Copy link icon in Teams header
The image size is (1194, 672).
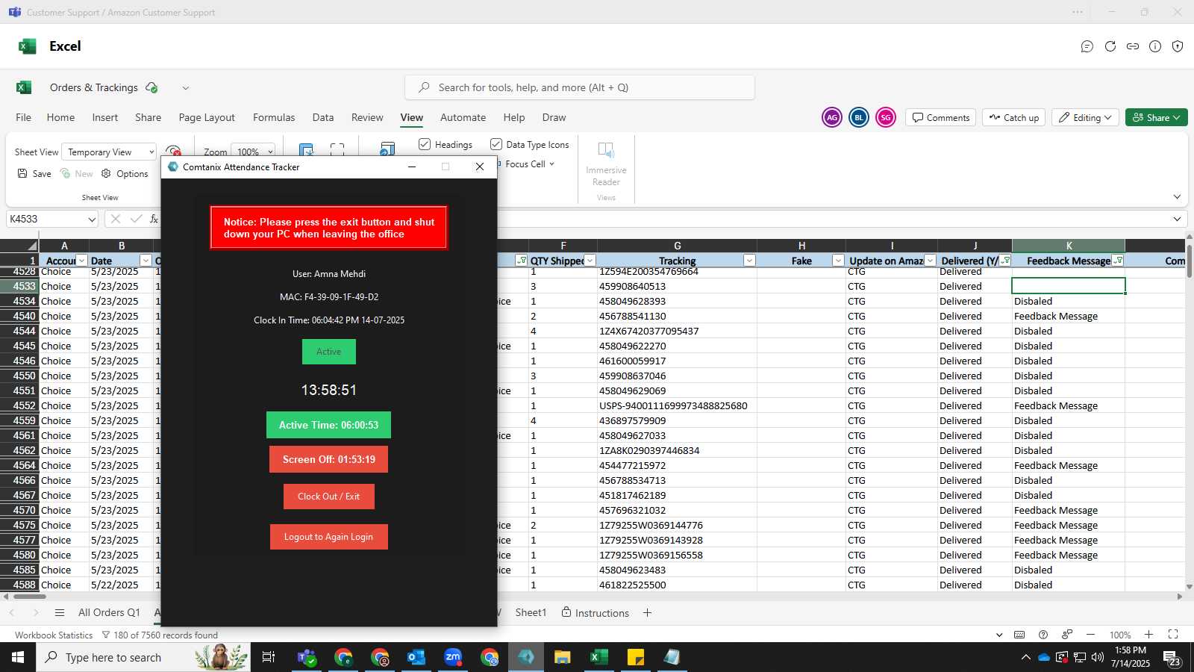[x=1133, y=46]
